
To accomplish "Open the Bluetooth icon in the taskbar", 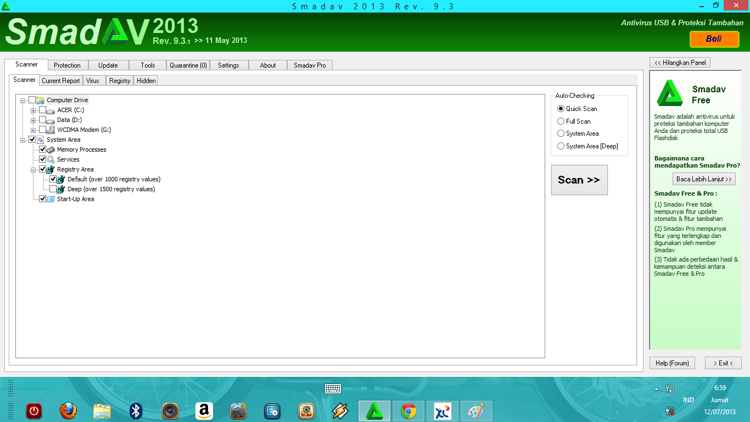I will point(136,411).
